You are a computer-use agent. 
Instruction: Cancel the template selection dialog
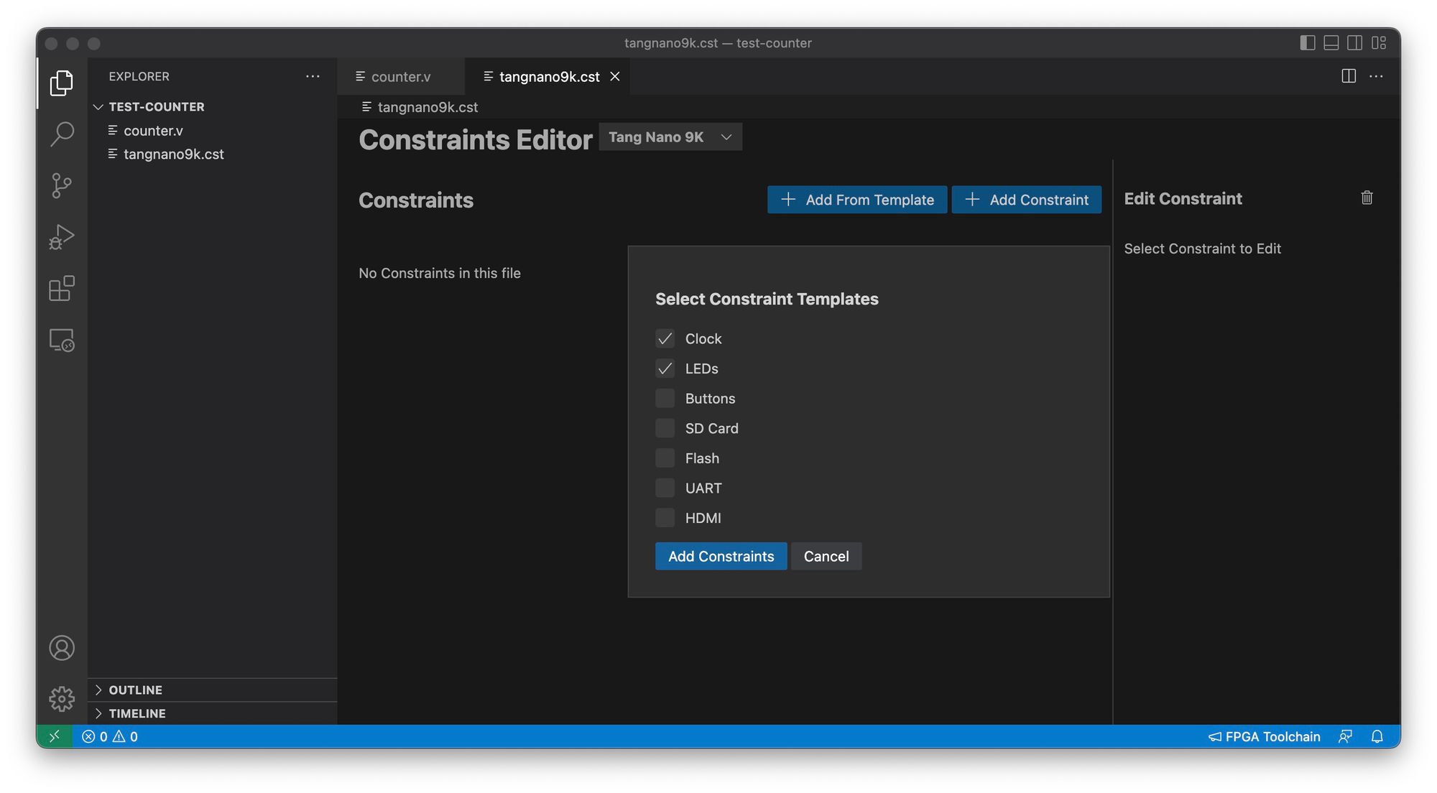tap(826, 556)
